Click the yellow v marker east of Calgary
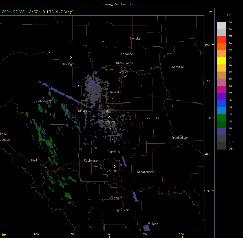Screen dimensions: 243x238 [x=121, y=165]
